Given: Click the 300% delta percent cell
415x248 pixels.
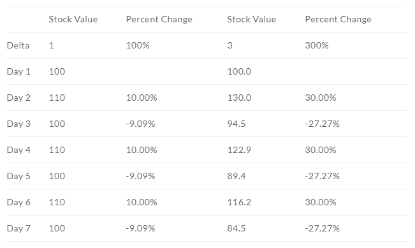Looking at the screenshot, I should point(317,45).
